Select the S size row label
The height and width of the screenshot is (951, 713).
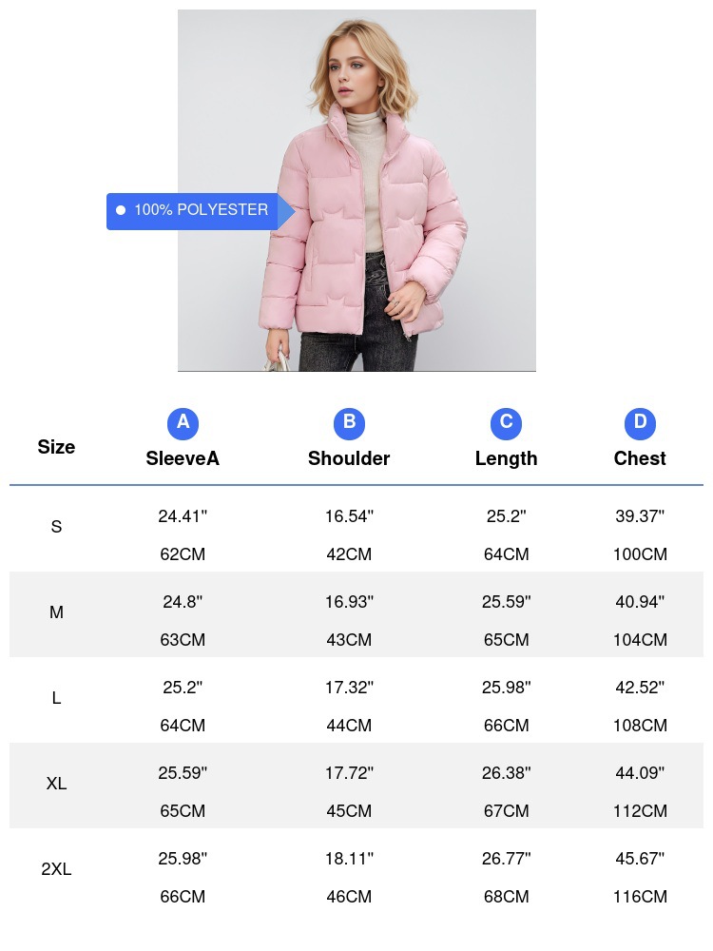tap(56, 527)
